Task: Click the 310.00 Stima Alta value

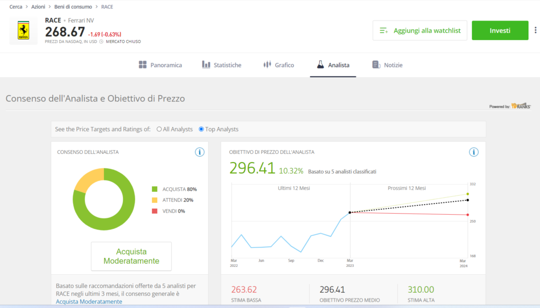Action: click(x=421, y=290)
